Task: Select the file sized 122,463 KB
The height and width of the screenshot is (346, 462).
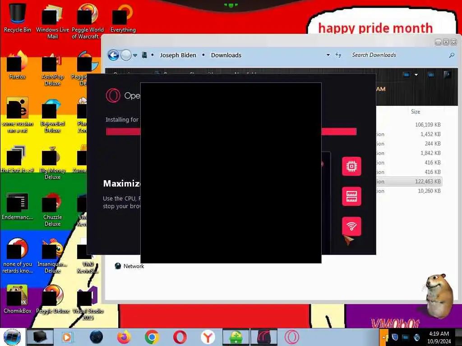Action: 428,182
